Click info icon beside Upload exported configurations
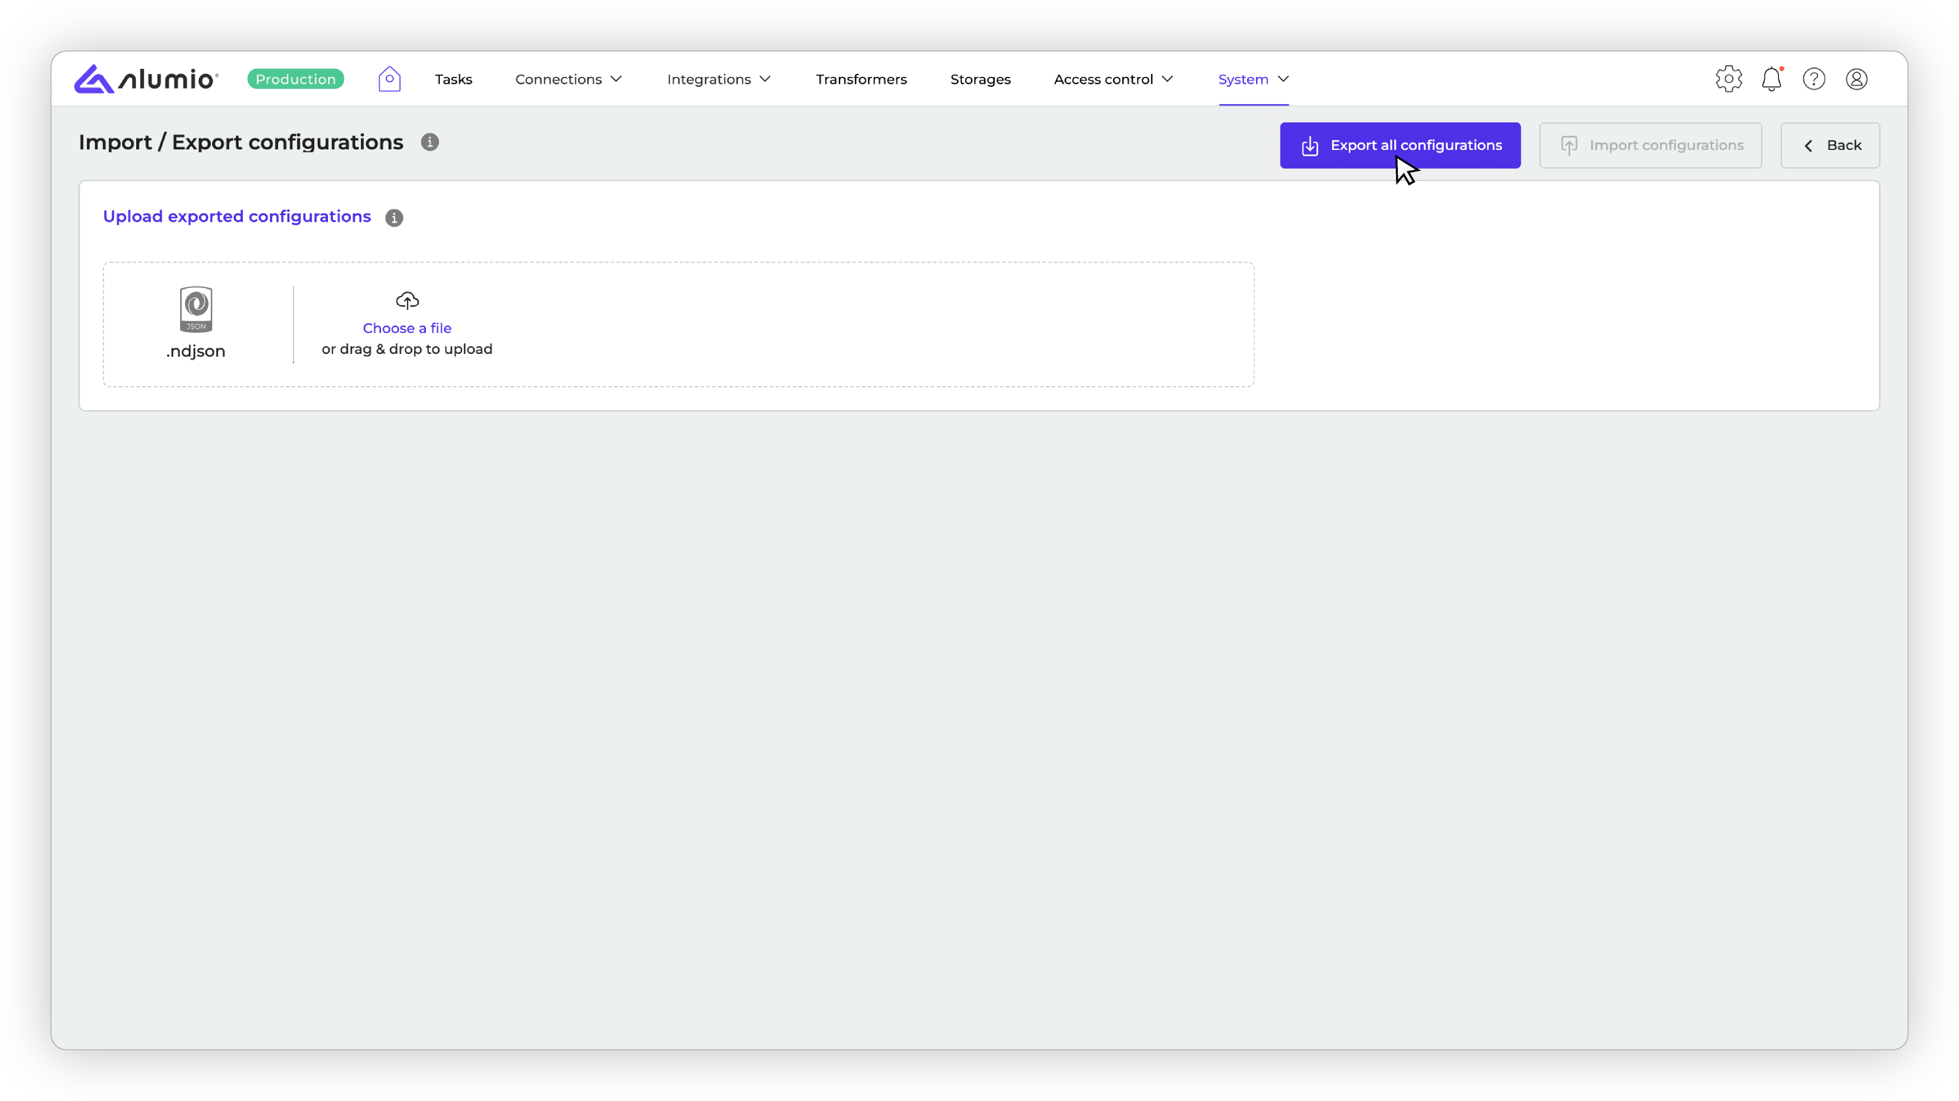The width and height of the screenshot is (1959, 1101). [394, 217]
